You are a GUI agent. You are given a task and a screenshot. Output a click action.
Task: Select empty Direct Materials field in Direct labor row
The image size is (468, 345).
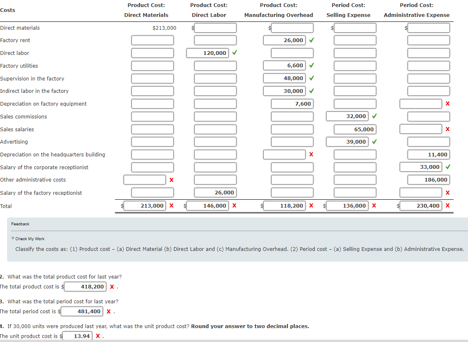click(153, 53)
